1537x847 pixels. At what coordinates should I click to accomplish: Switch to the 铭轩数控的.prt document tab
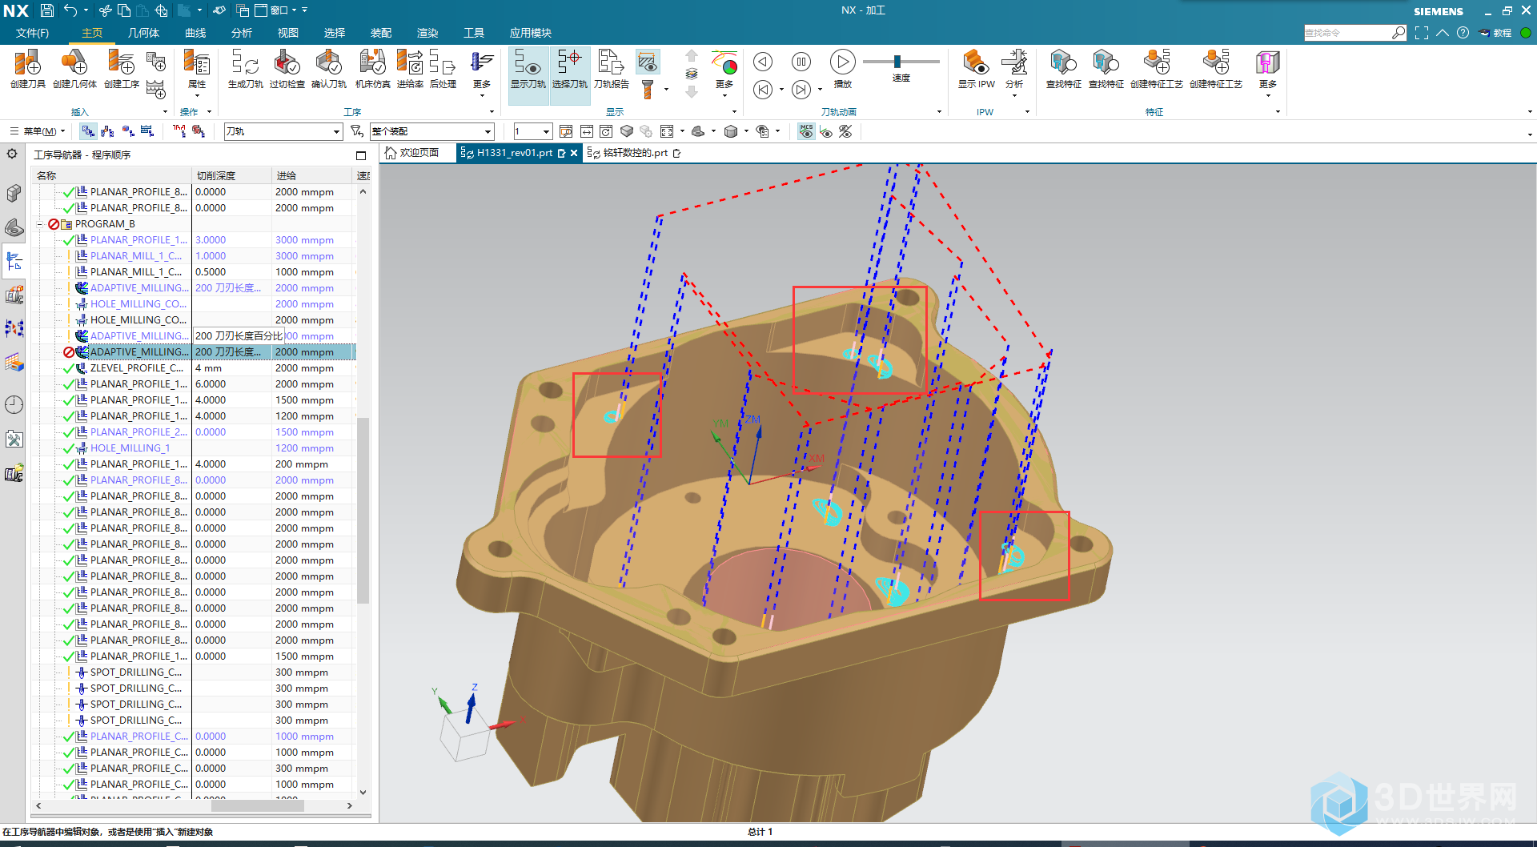click(x=634, y=153)
